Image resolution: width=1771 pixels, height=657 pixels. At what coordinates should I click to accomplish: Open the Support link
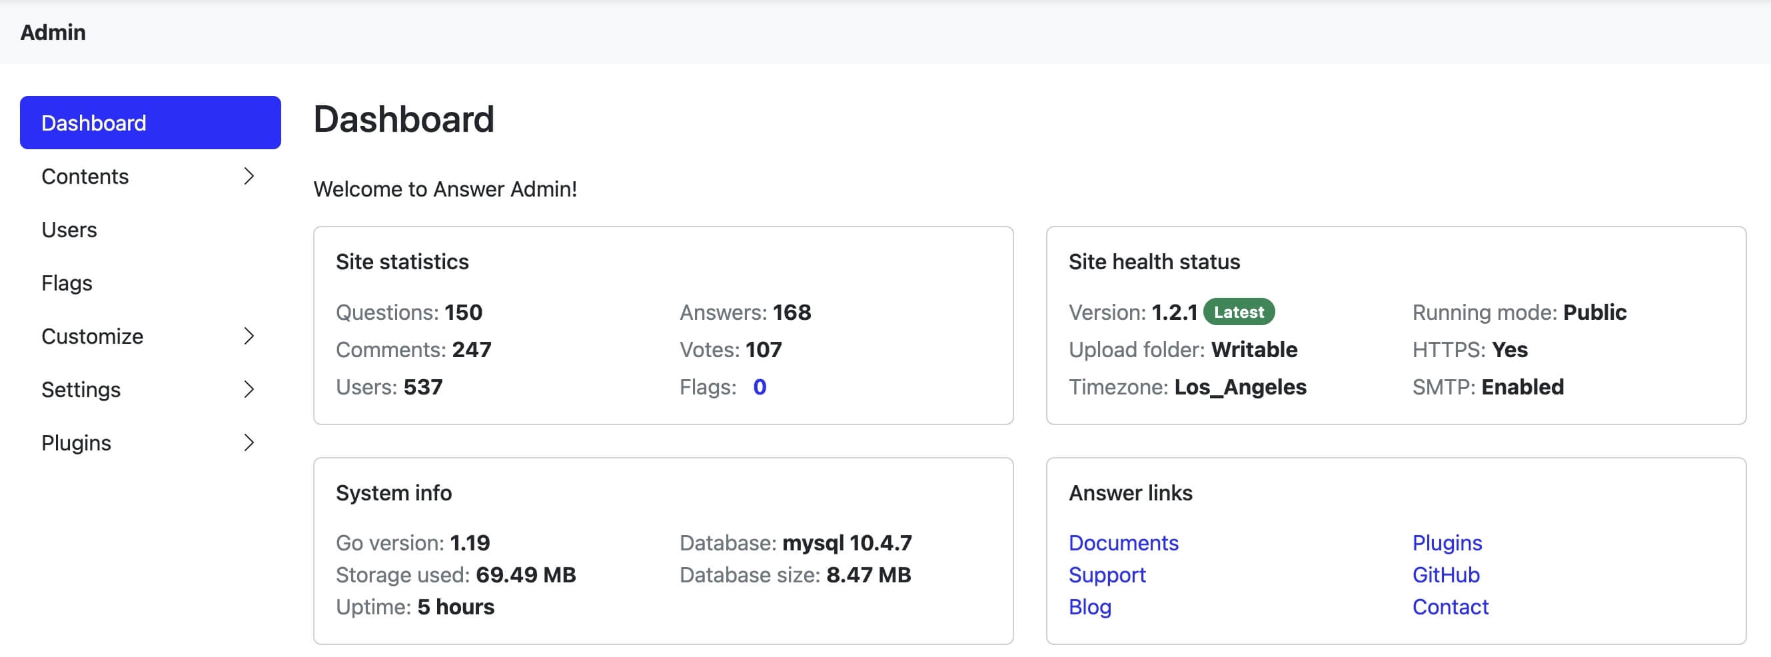[1106, 574]
